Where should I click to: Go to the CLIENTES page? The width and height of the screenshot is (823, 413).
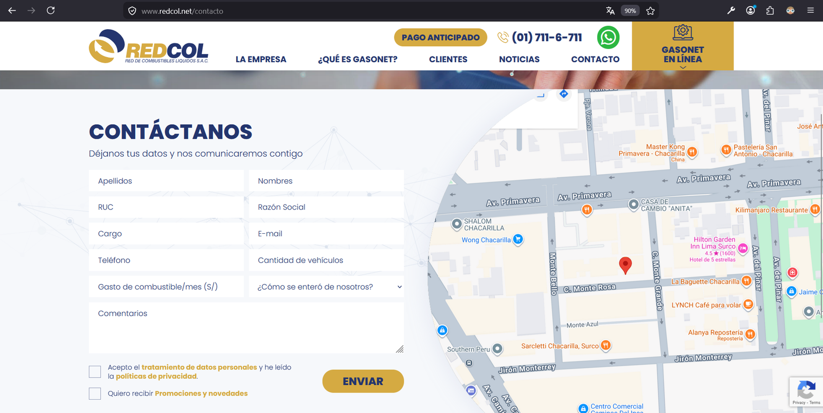pyautogui.click(x=448, y=59)
